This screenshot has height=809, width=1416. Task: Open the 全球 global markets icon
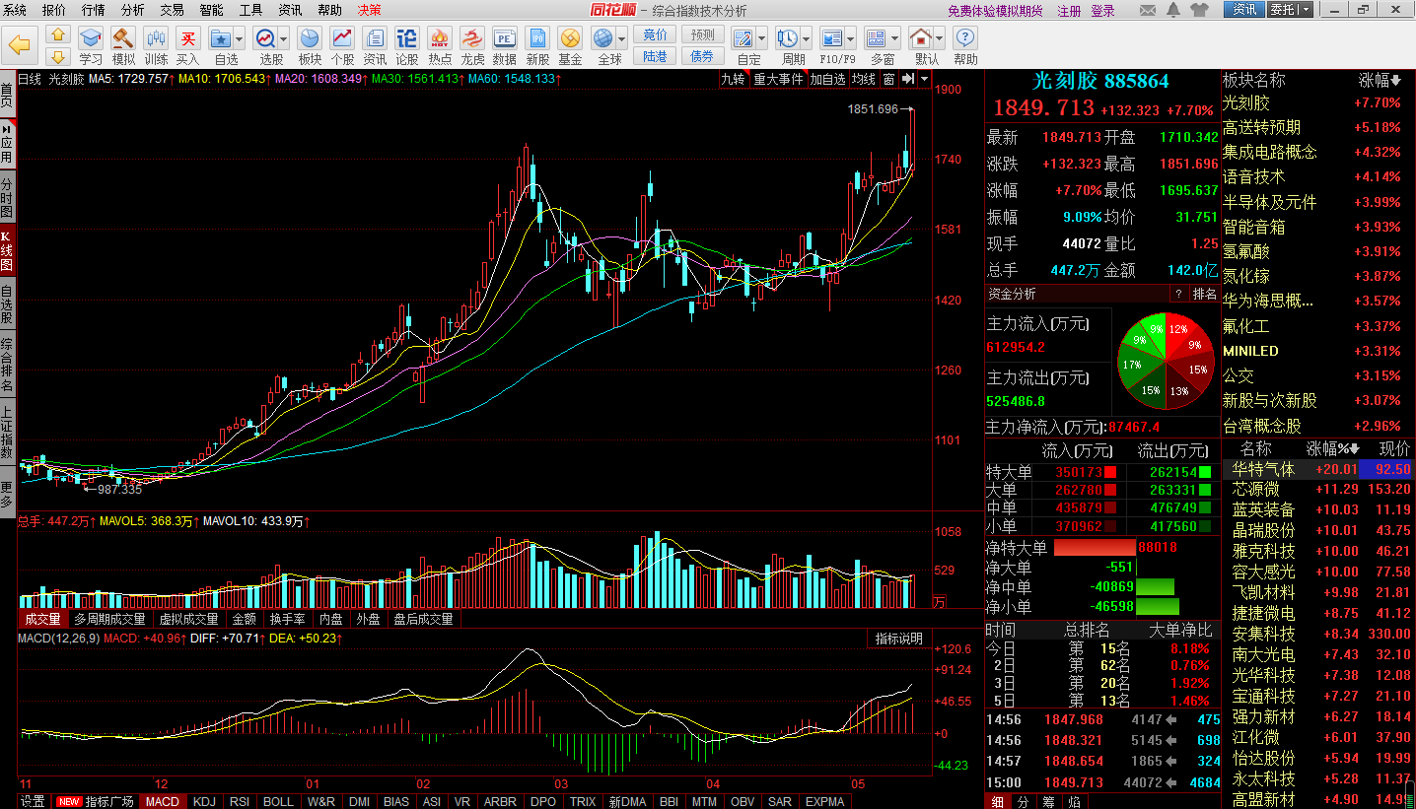point(603,38)
